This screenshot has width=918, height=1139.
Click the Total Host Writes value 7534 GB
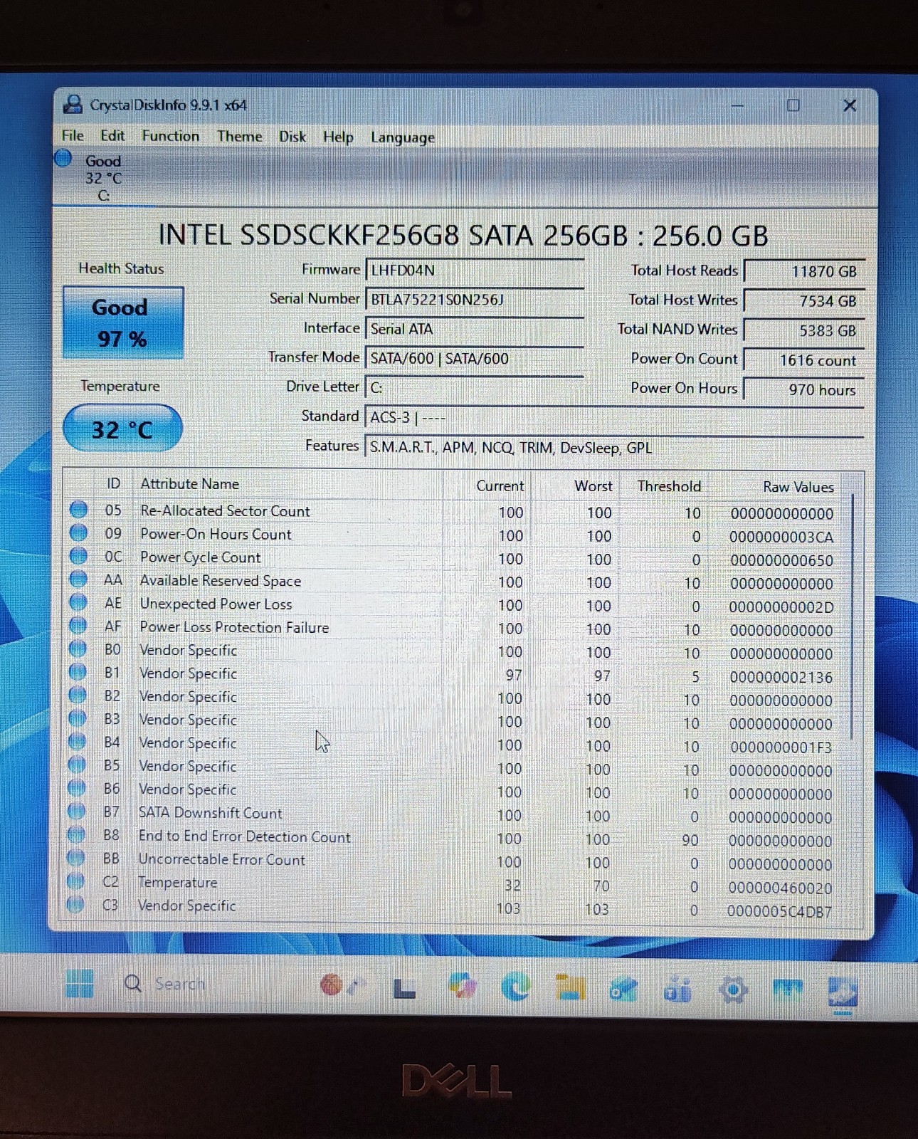pyautogui.click(x=805, y=301)
